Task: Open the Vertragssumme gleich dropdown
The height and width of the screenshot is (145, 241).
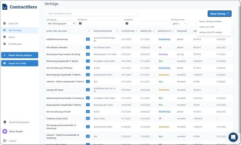Action: tap(179, 23)
